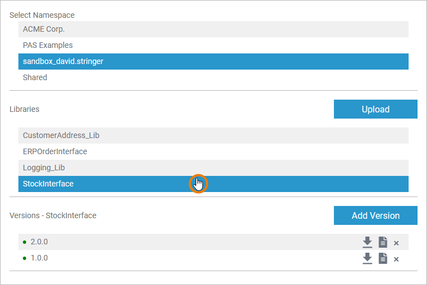Select the CustomerAddress_Lib library
The width and height of the screenshot is (427, 285).
(x=213, y=135)
